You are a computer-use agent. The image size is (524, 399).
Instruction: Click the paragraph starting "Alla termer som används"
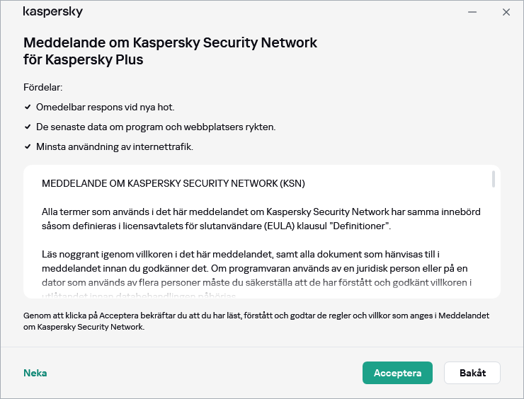click(x=255, y=219)
